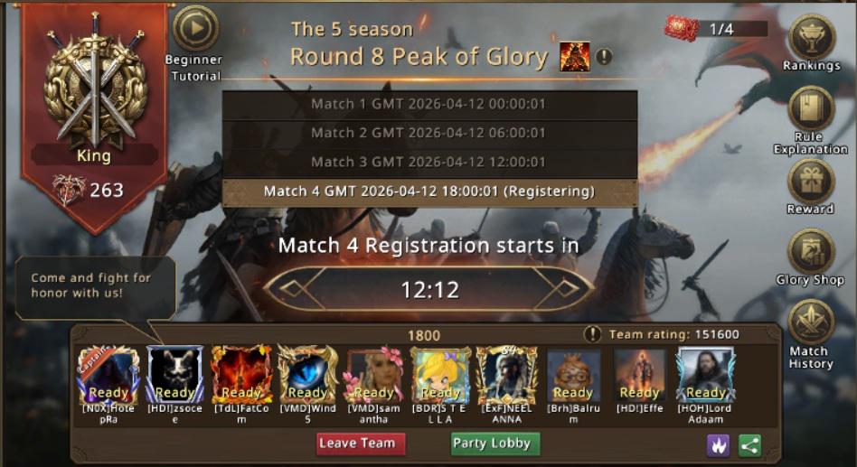Open the Match History icon
This screenshot has height=467, width=857.
click(811, 322)
